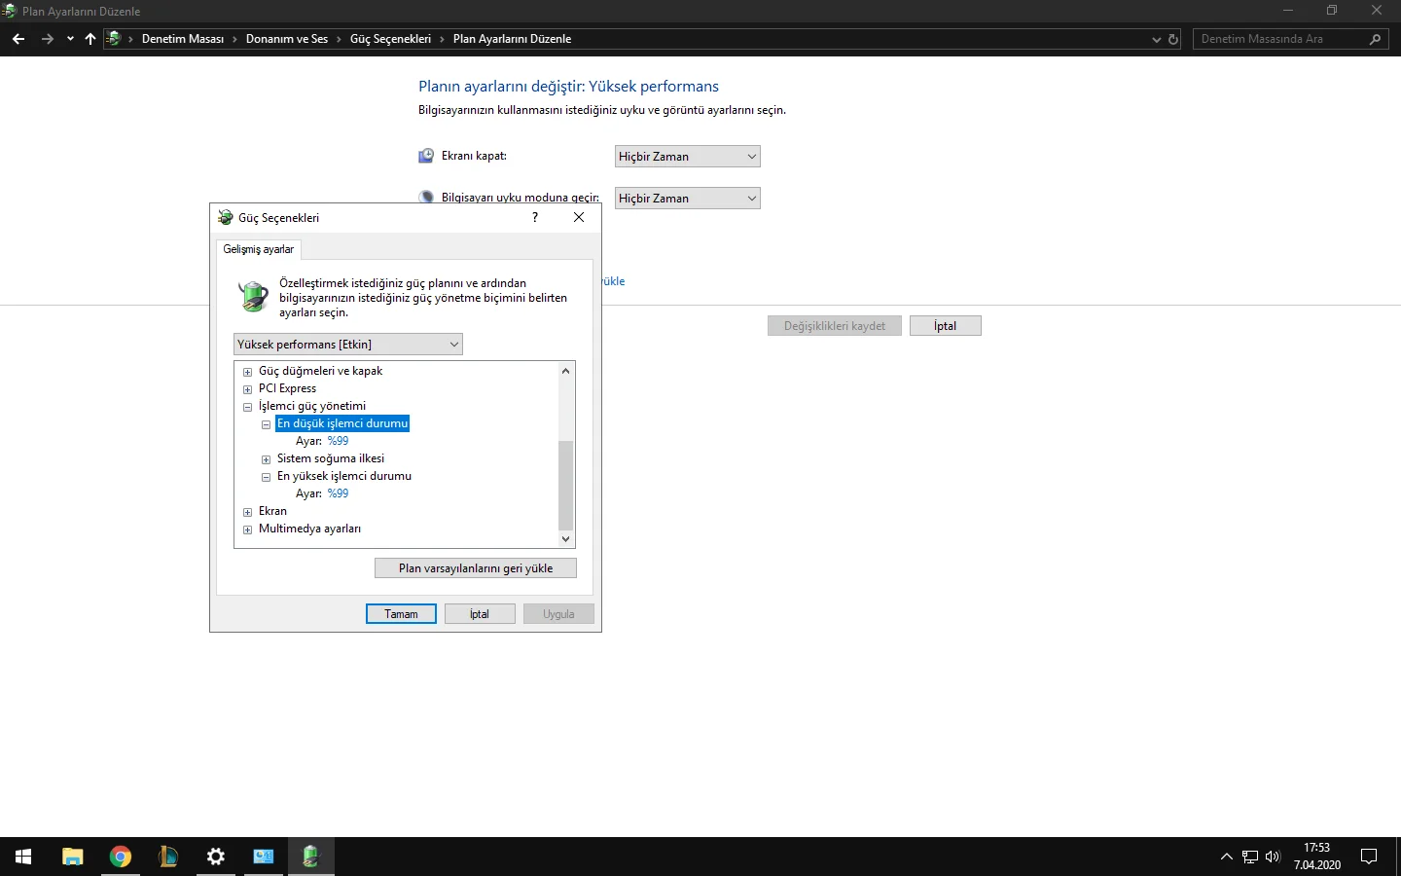Open network status tray icon
Viewport: 1401px width, 876px height.
[1250, 857]
